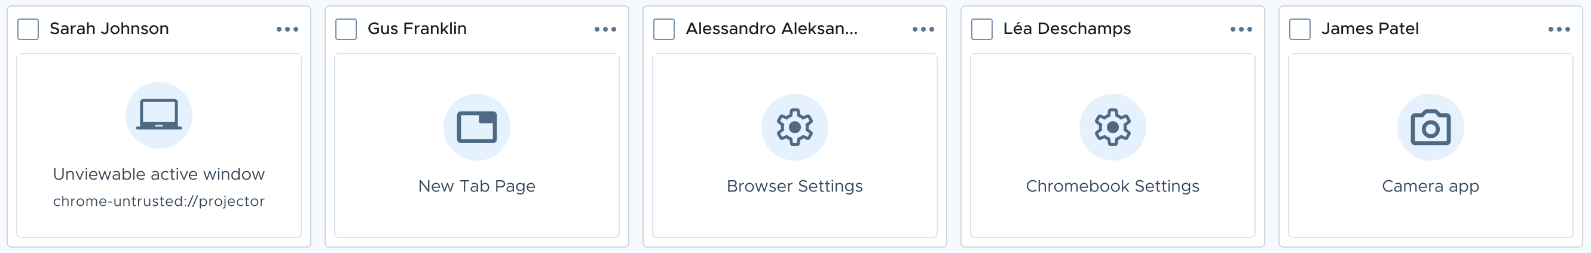Image resolution: width=1591 pixels, height=253 pixels.
Task: Select Léa Deschamps checkbox
Action: pos(982,29)
